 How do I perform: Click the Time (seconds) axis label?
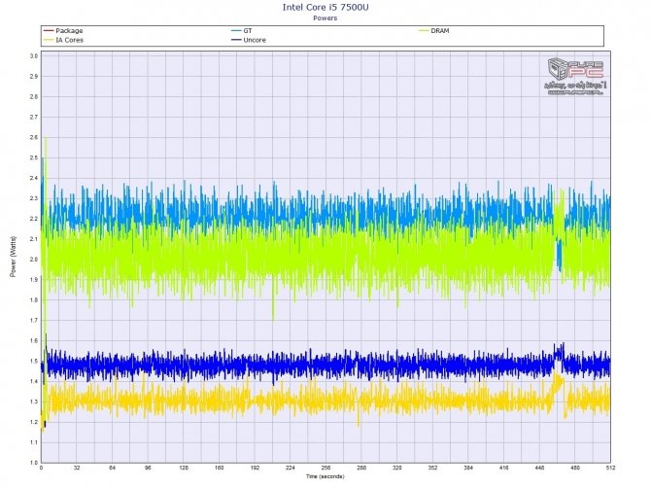pos(325,476)
